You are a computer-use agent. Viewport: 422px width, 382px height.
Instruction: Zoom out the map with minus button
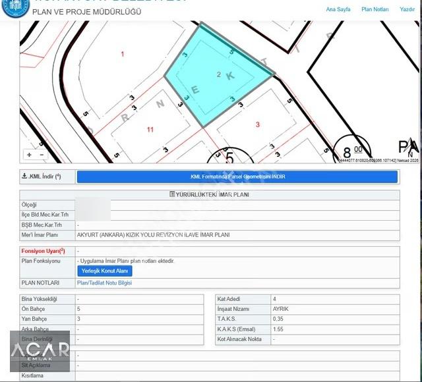click(x=42, y=155)
